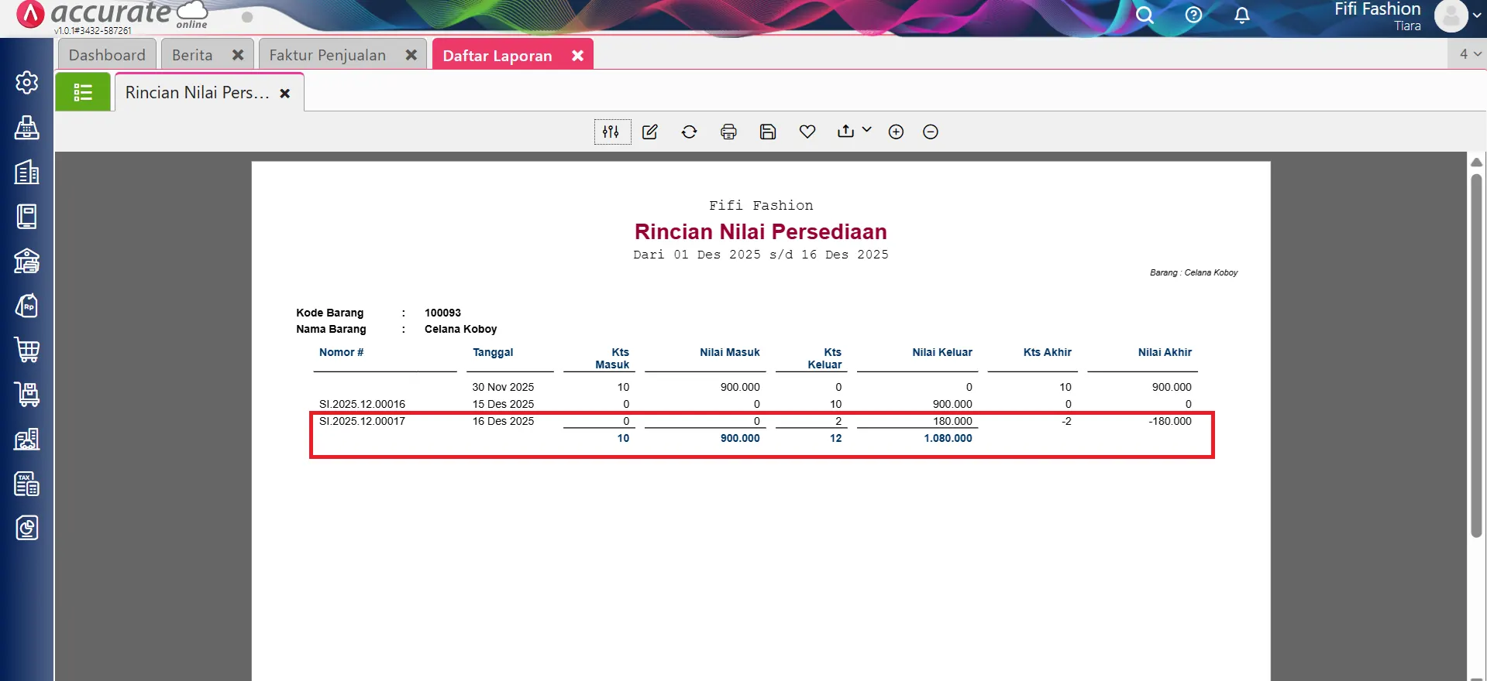Mark report as favorite with heart icon
Screen dimensions: 1487x681
pos(807,132)
